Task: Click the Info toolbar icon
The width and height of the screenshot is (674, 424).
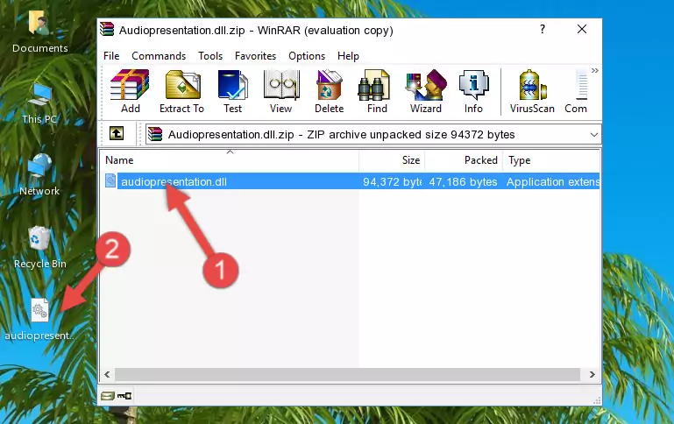Action: point(473,91)
